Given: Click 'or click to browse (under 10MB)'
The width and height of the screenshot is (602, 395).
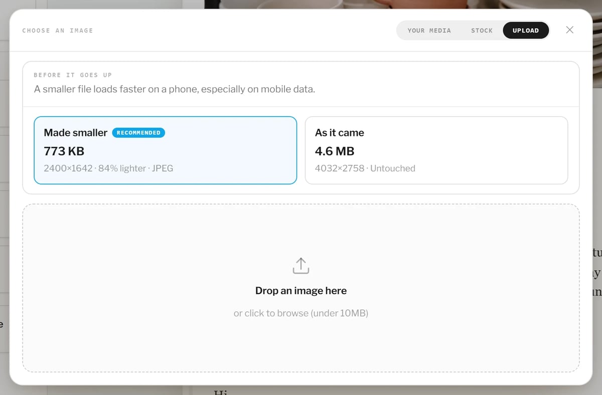Looking at the screenshot, I should point(301,313).
